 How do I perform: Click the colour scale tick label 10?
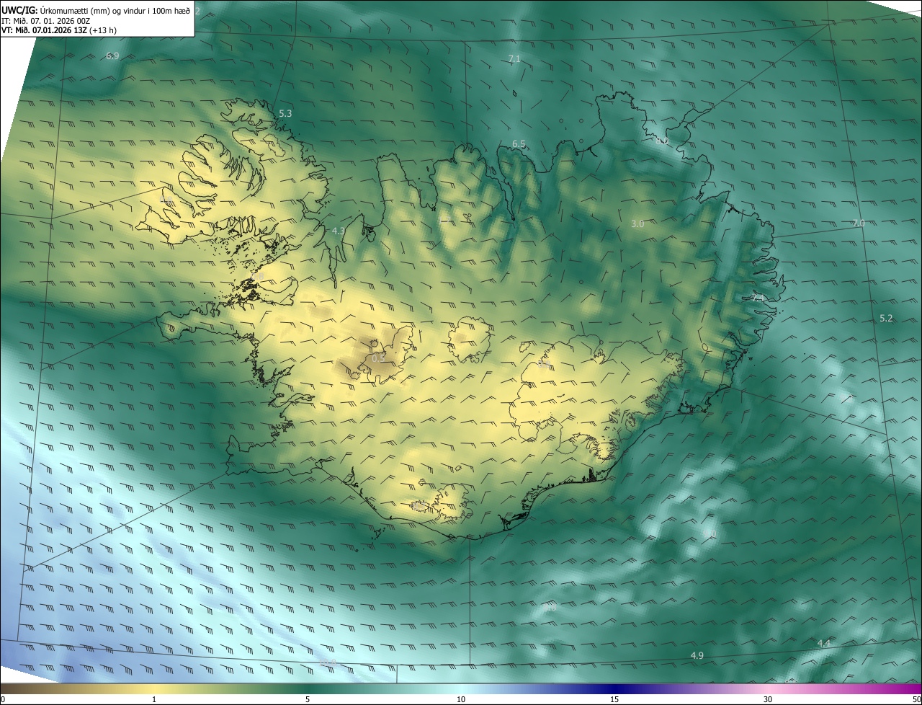tap(461, 699)
